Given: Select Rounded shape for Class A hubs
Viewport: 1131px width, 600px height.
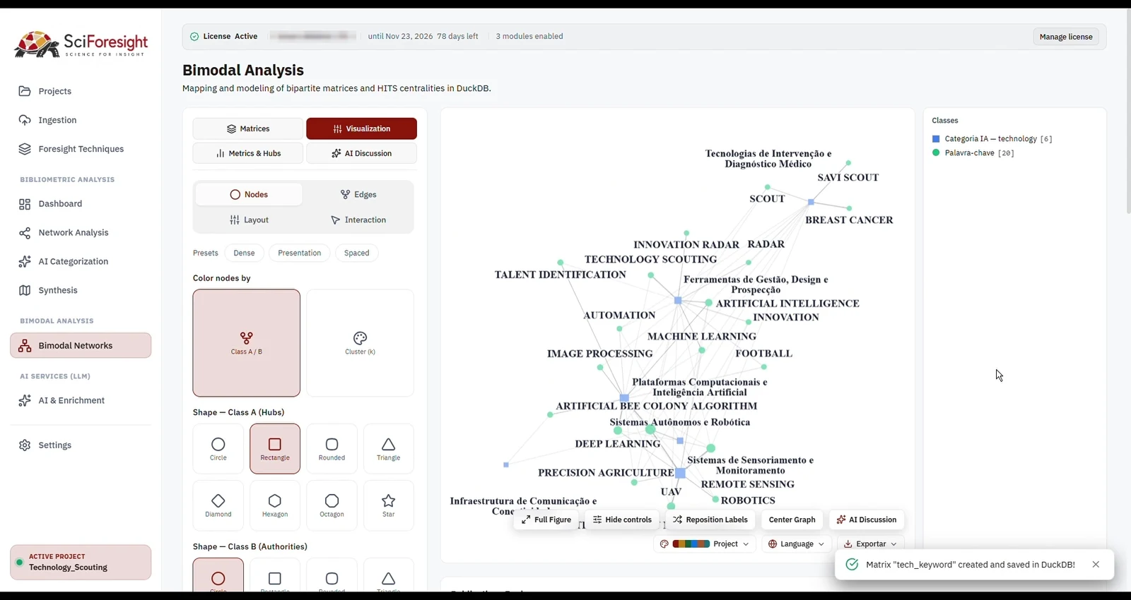Looking at the screenshot, I should (332, 449).
